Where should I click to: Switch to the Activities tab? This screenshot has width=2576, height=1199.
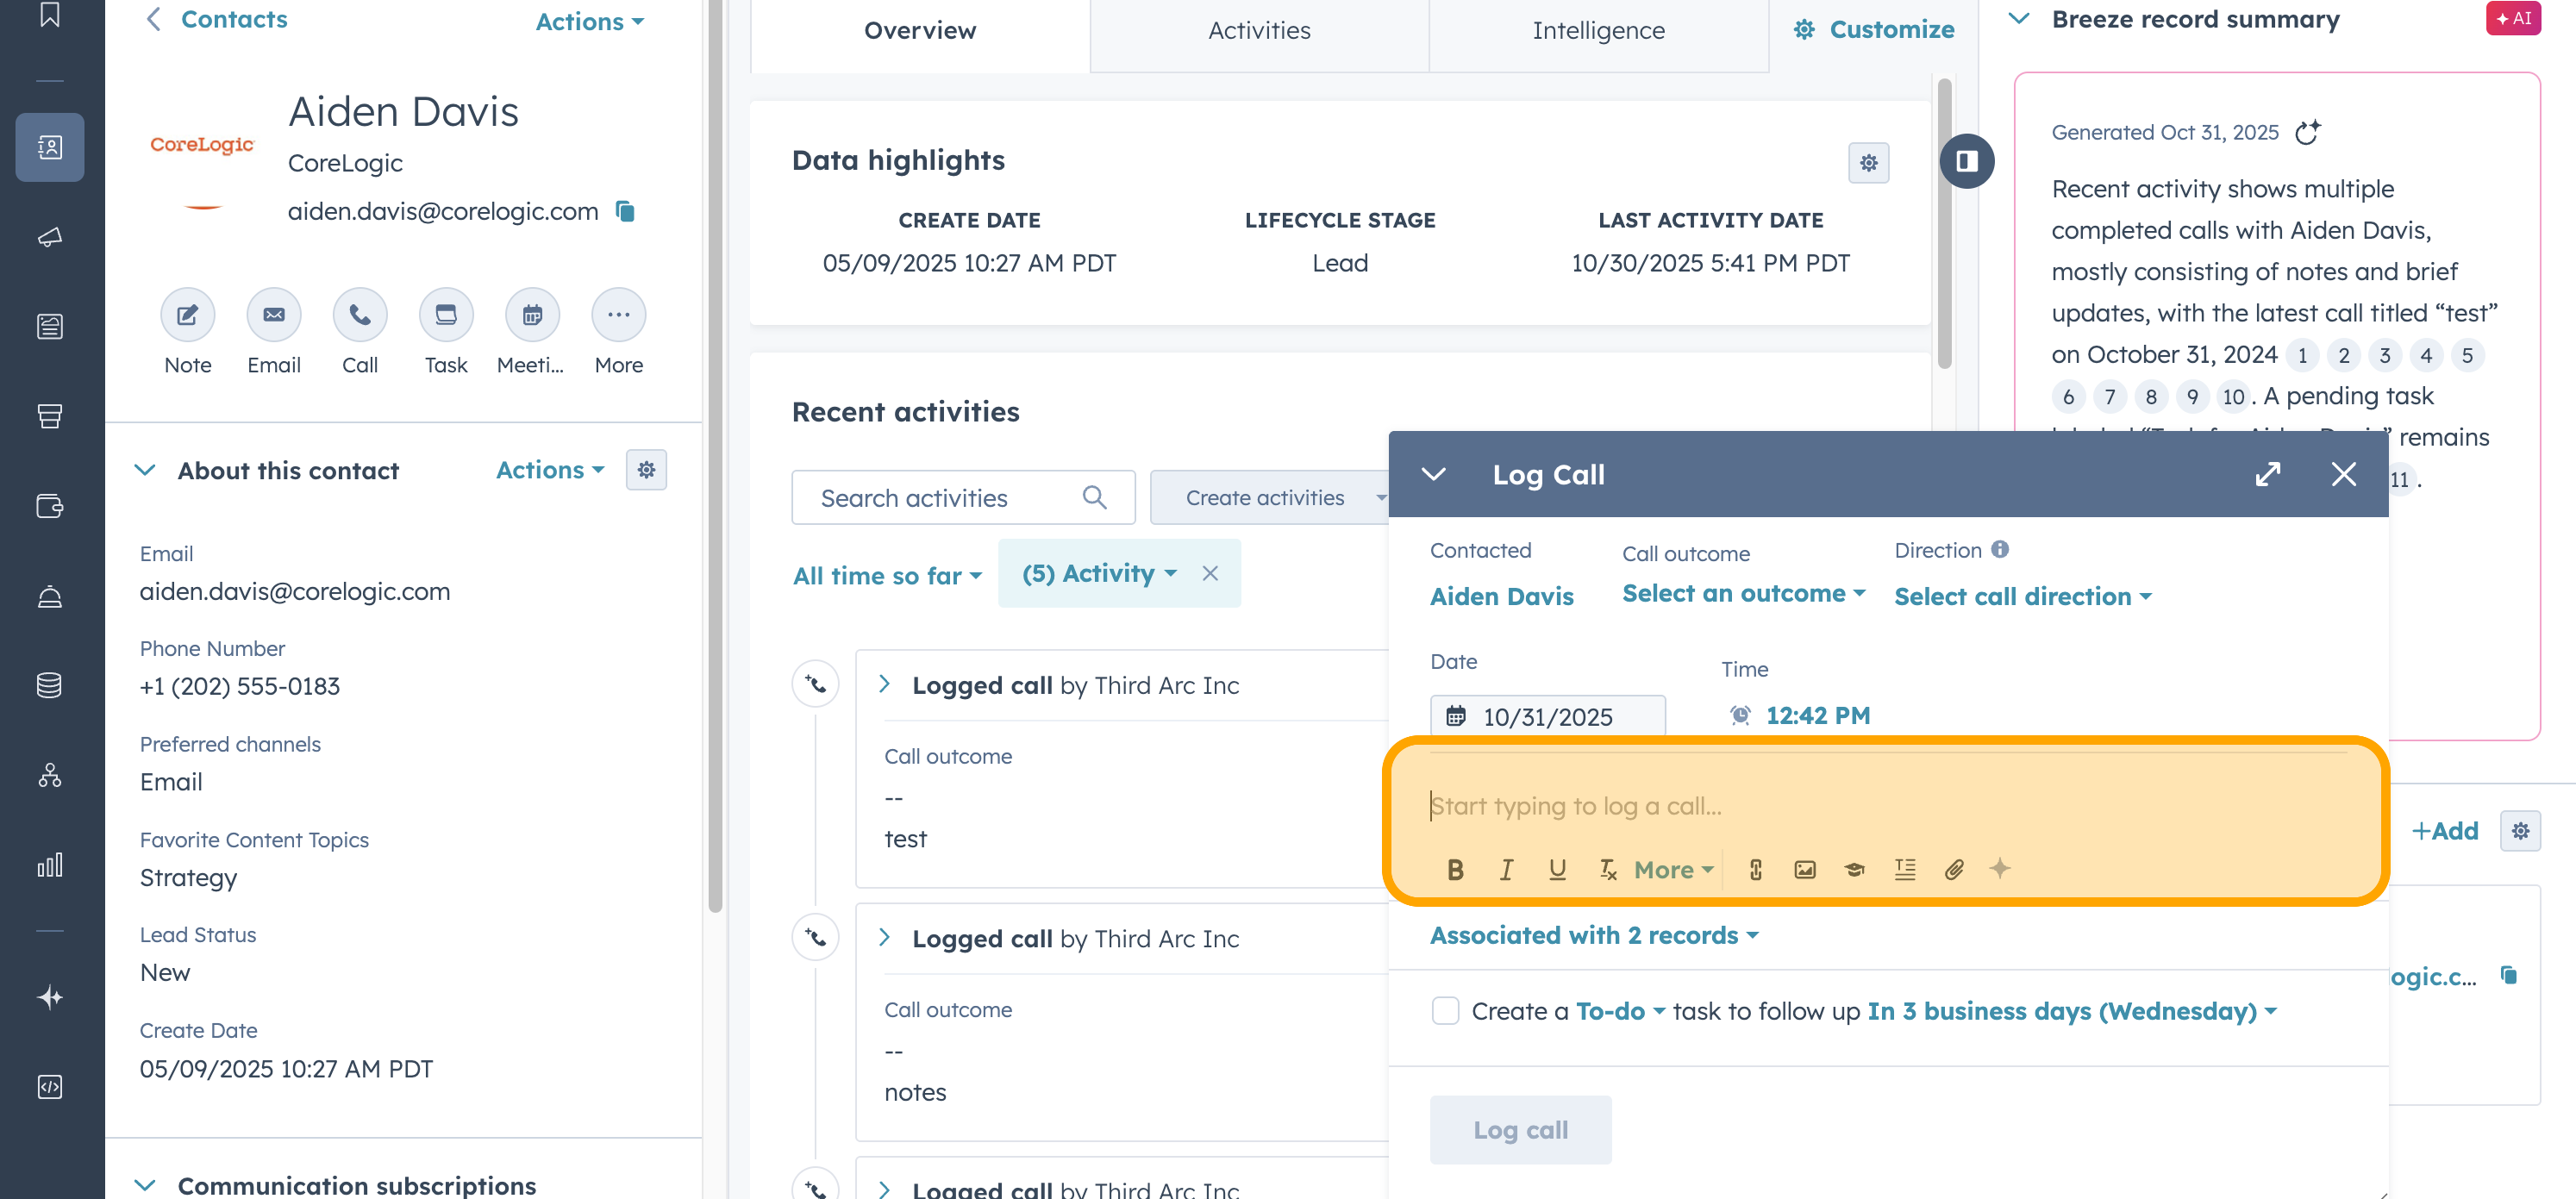(x=1258, y=30)
